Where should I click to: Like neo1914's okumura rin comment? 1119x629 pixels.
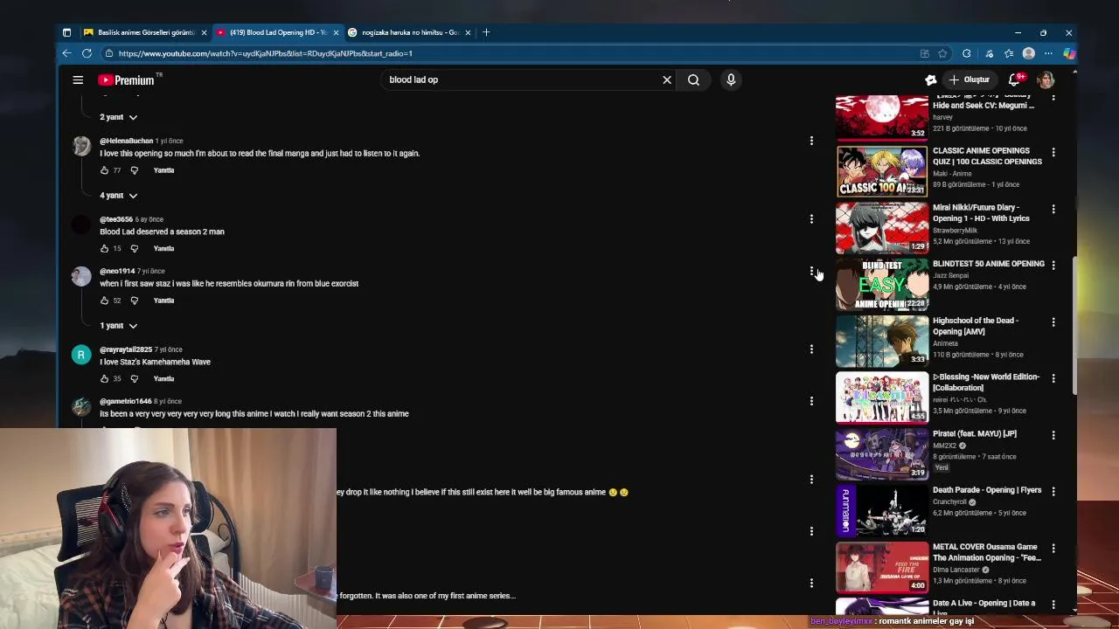104,301
